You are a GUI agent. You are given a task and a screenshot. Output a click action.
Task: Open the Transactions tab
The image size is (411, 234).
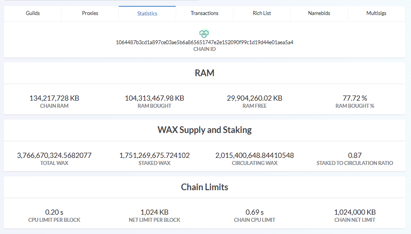click(x=204, y=13)
